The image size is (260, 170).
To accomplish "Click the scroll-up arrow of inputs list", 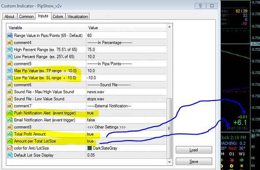I will click(169, 27).
